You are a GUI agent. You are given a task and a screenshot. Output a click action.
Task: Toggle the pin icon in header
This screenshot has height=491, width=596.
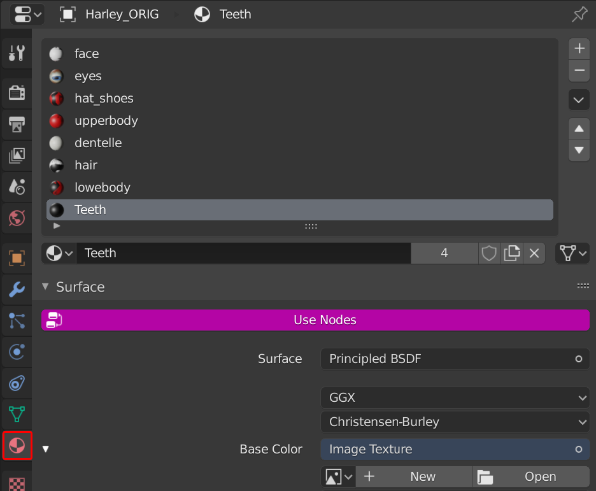579,15
